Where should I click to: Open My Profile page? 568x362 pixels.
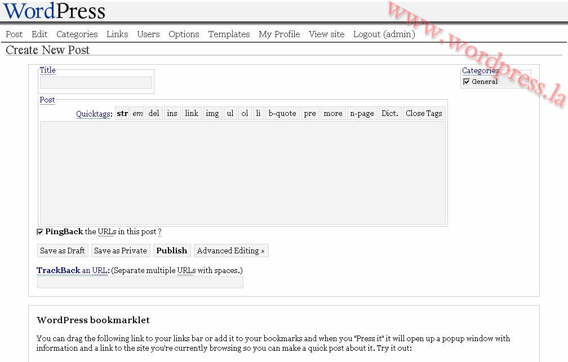click(279, 34)
